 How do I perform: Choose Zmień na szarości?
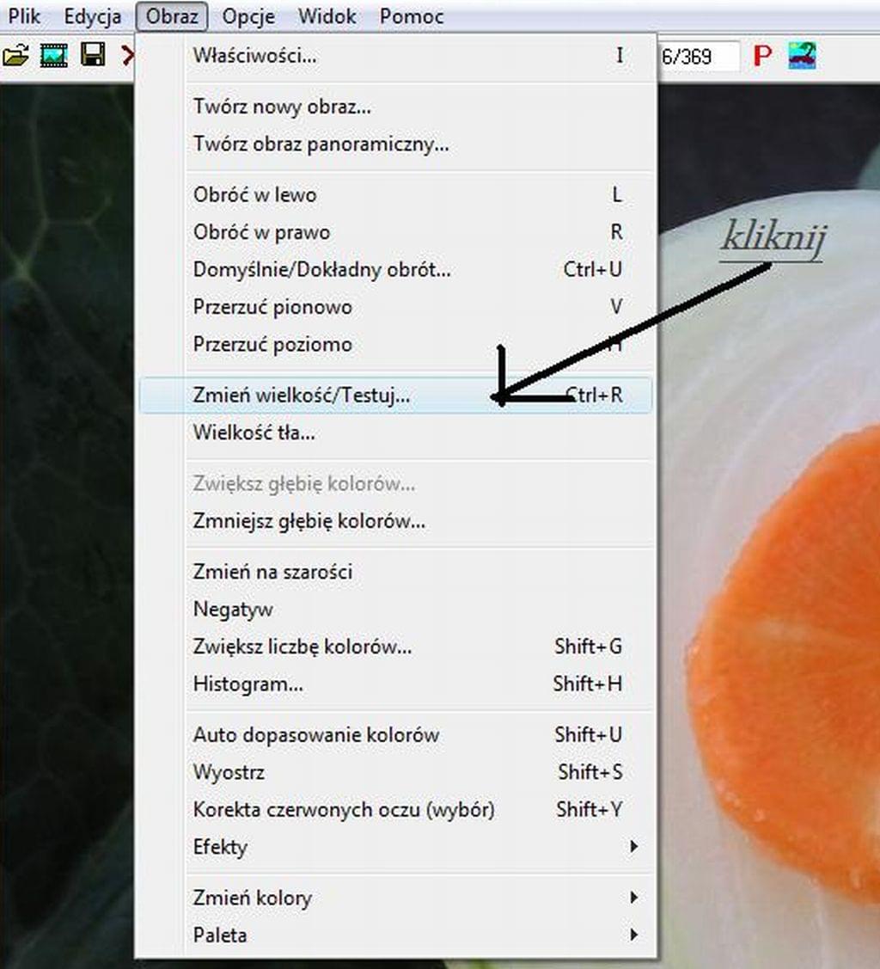pyautogui.click(x=395, y=572)
